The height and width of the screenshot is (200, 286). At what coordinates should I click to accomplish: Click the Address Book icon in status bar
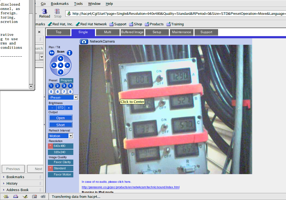coord(34,196)
